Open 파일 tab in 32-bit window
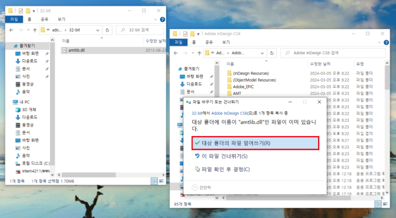The width and height of the screenshot is (396, 218). click(14, 19)
